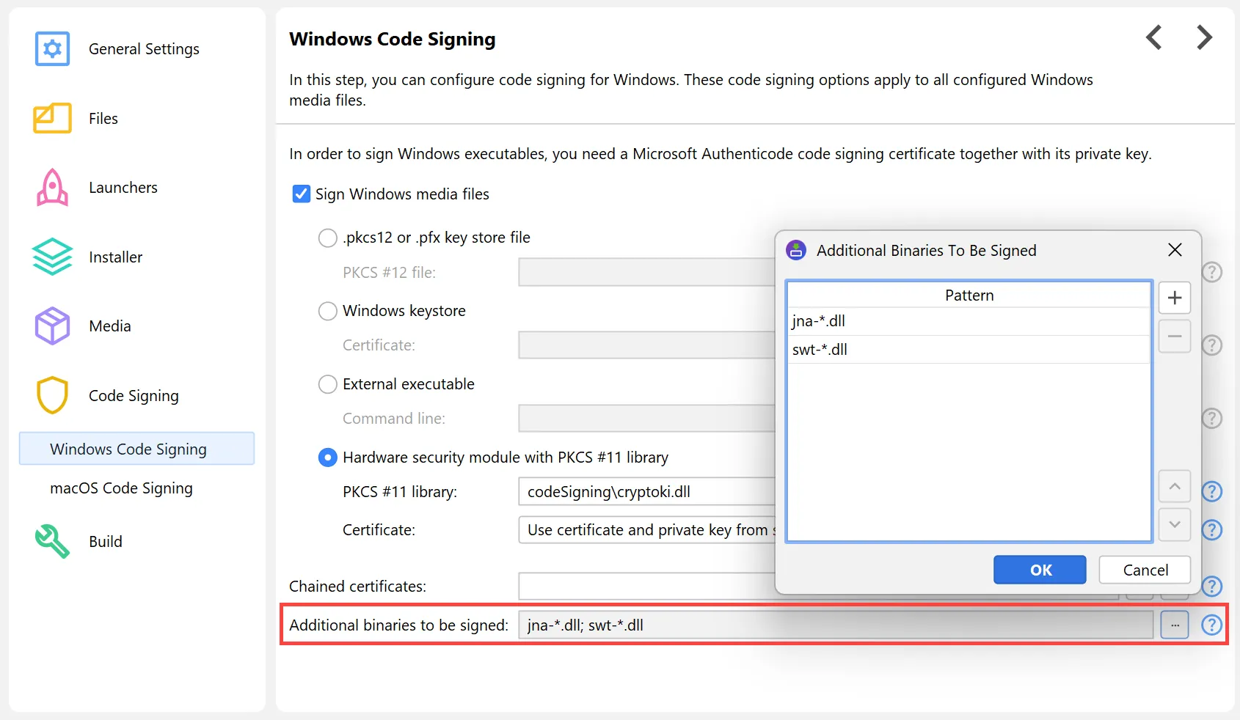Open macOS Code Signing section

point(121,488)
